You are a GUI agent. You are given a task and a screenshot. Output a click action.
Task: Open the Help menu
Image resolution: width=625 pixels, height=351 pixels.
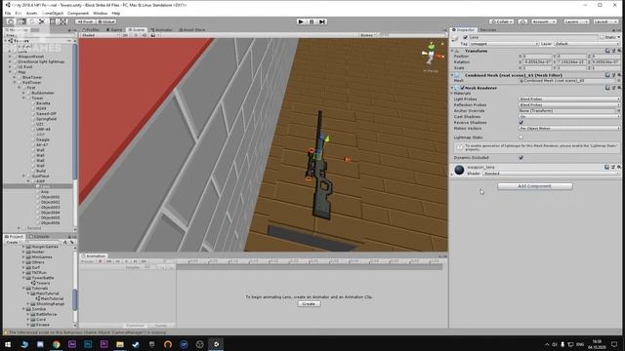(x=116, y=13)
